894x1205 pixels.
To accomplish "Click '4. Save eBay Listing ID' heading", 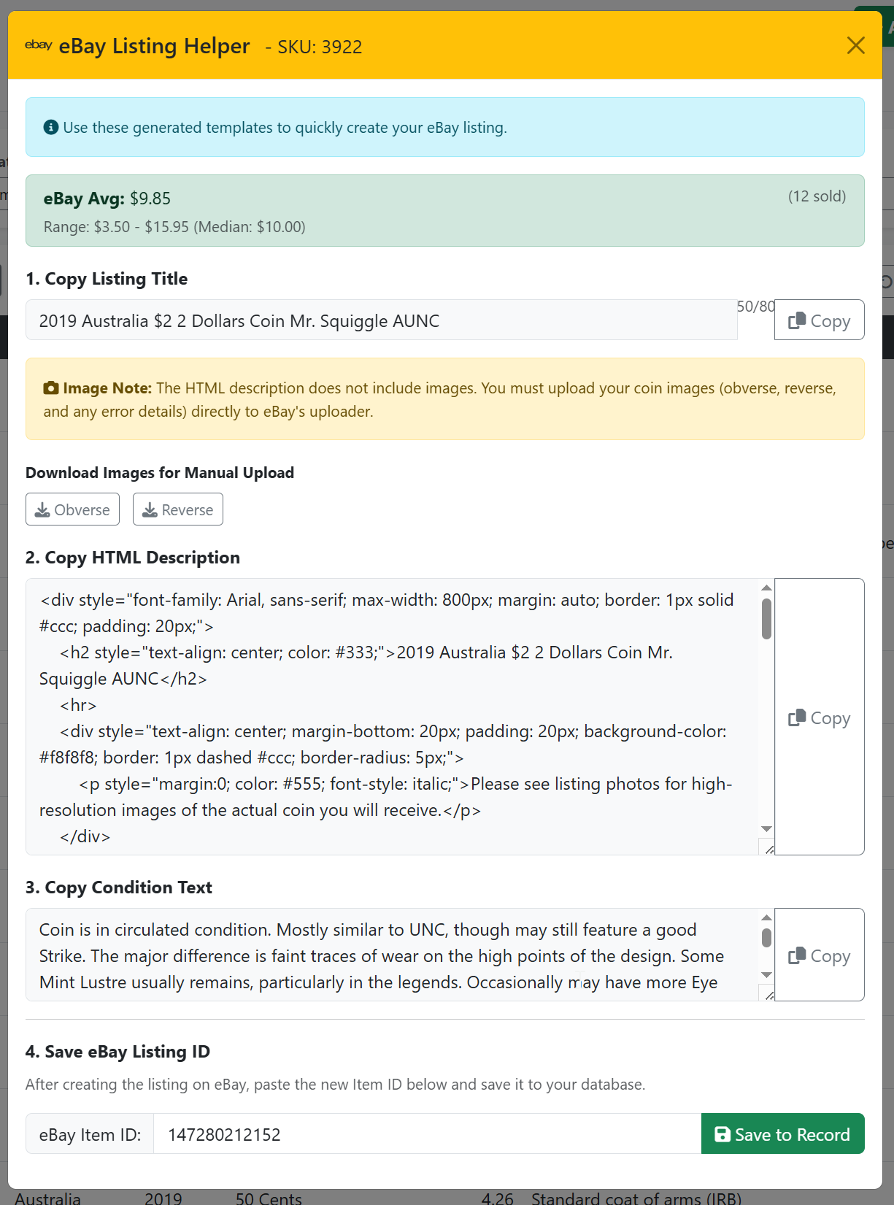I will [117, 1052].
